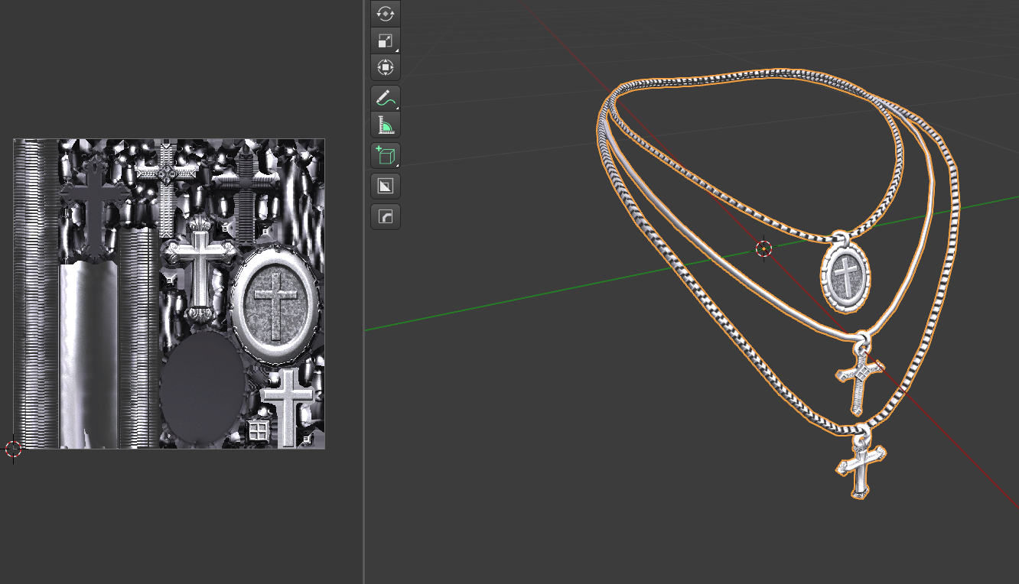Image resolution: width=1019 pixels, height=584 pixels.
Task: Activate the Annotate pencil tool
Action: tap(386, 98)
